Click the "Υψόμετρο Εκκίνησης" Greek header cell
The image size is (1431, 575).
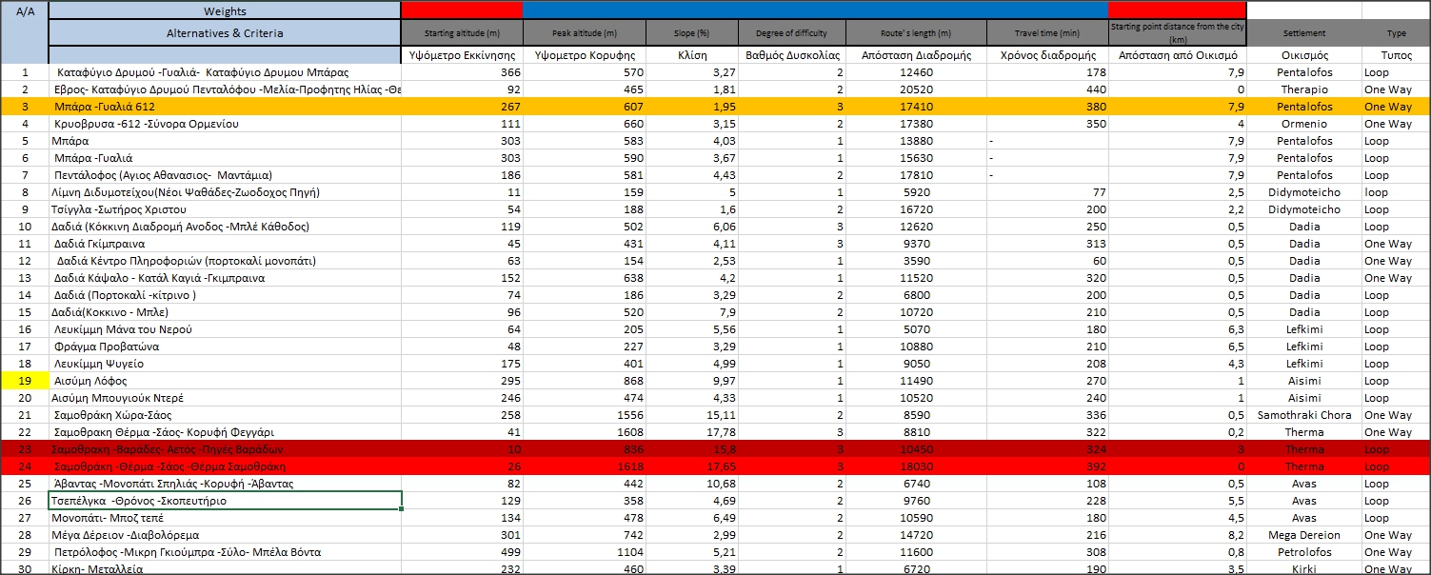[x=462, y=55]
